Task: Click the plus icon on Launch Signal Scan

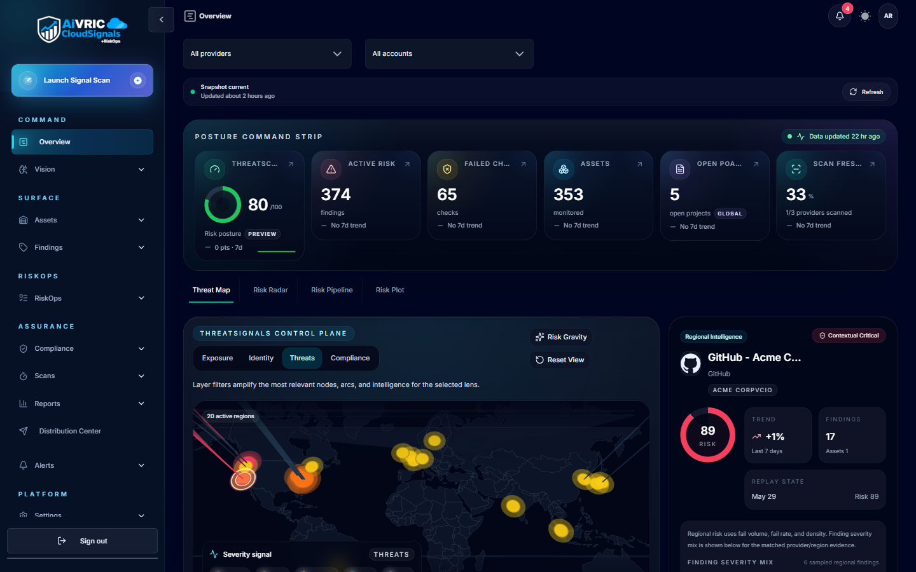Action: click(137, 80)
